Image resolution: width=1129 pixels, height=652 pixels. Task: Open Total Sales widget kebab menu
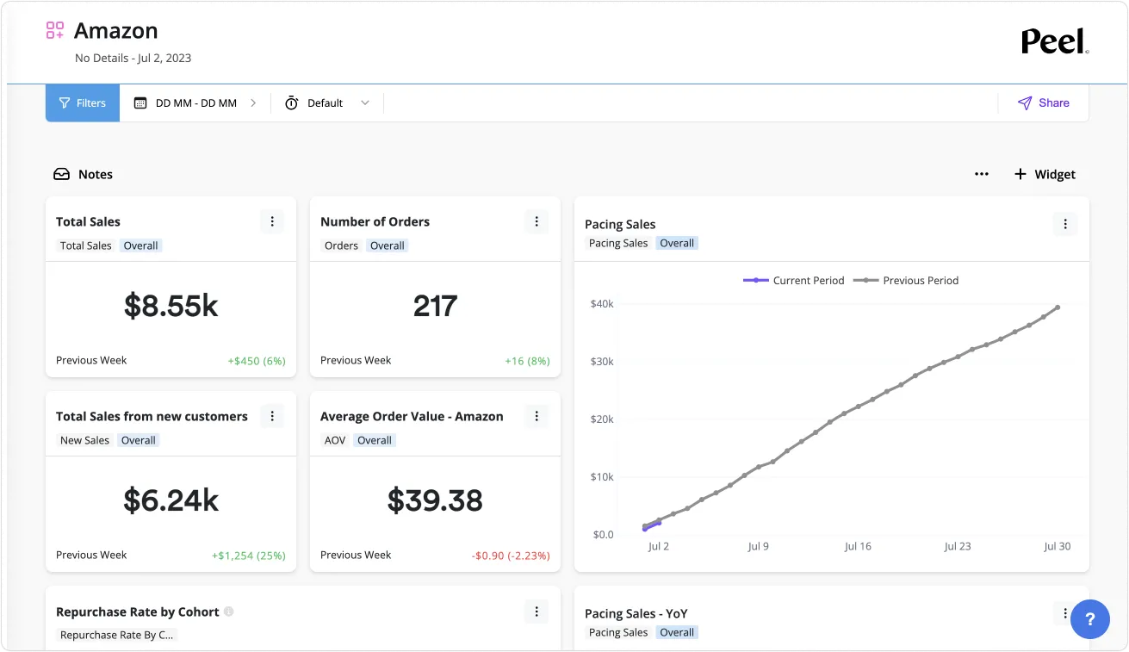[x=272, y=221]
